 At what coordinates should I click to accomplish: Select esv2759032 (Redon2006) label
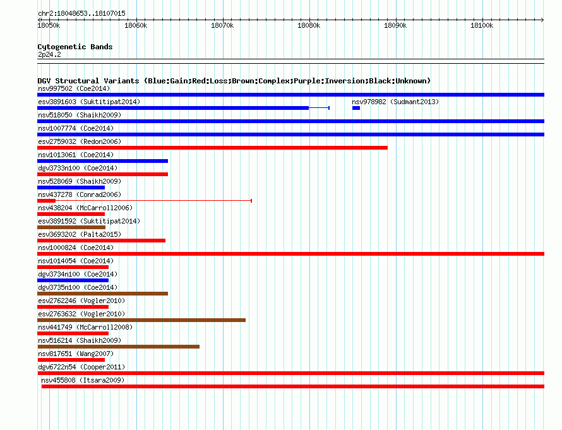(x=80, y=141)
